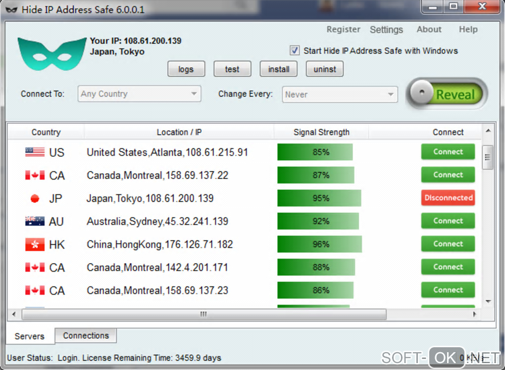
Task: Toggle the Reveal switch
Action: 447,93
